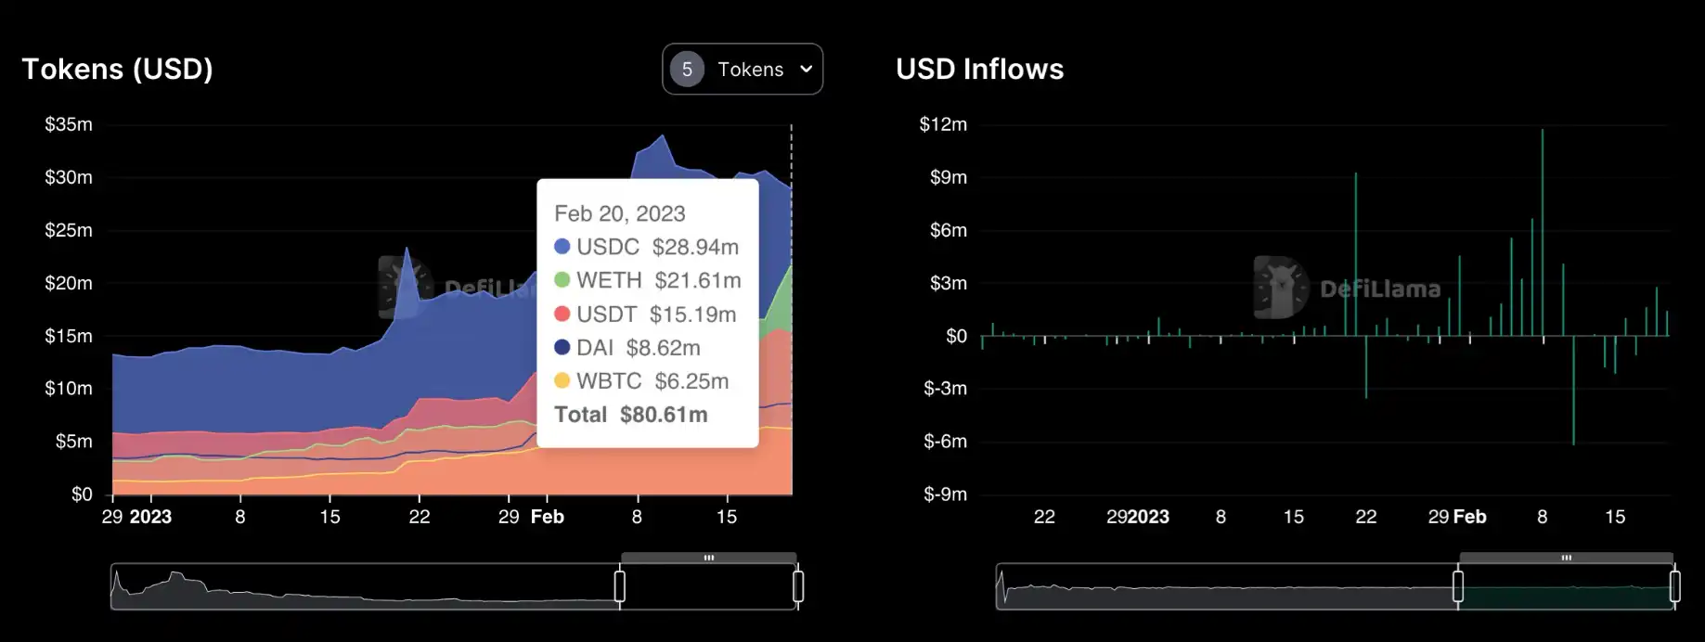Click the USDT red legend dot
The height and width of the screenshot is (642, 1705).
coord(562,314)
